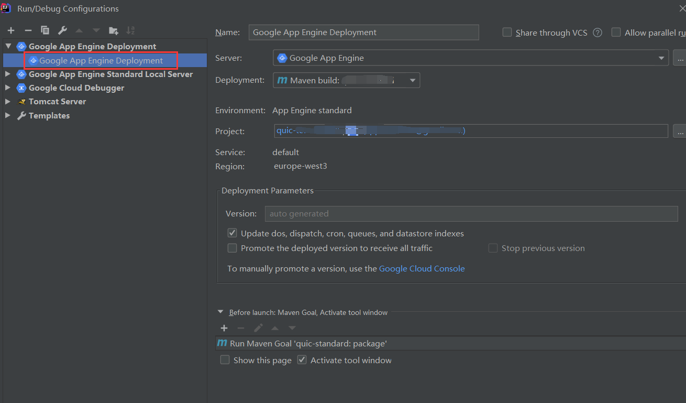The image size is (686, 403).
Task: Click the App Engine standard environment text
Action: pos(312,111)
